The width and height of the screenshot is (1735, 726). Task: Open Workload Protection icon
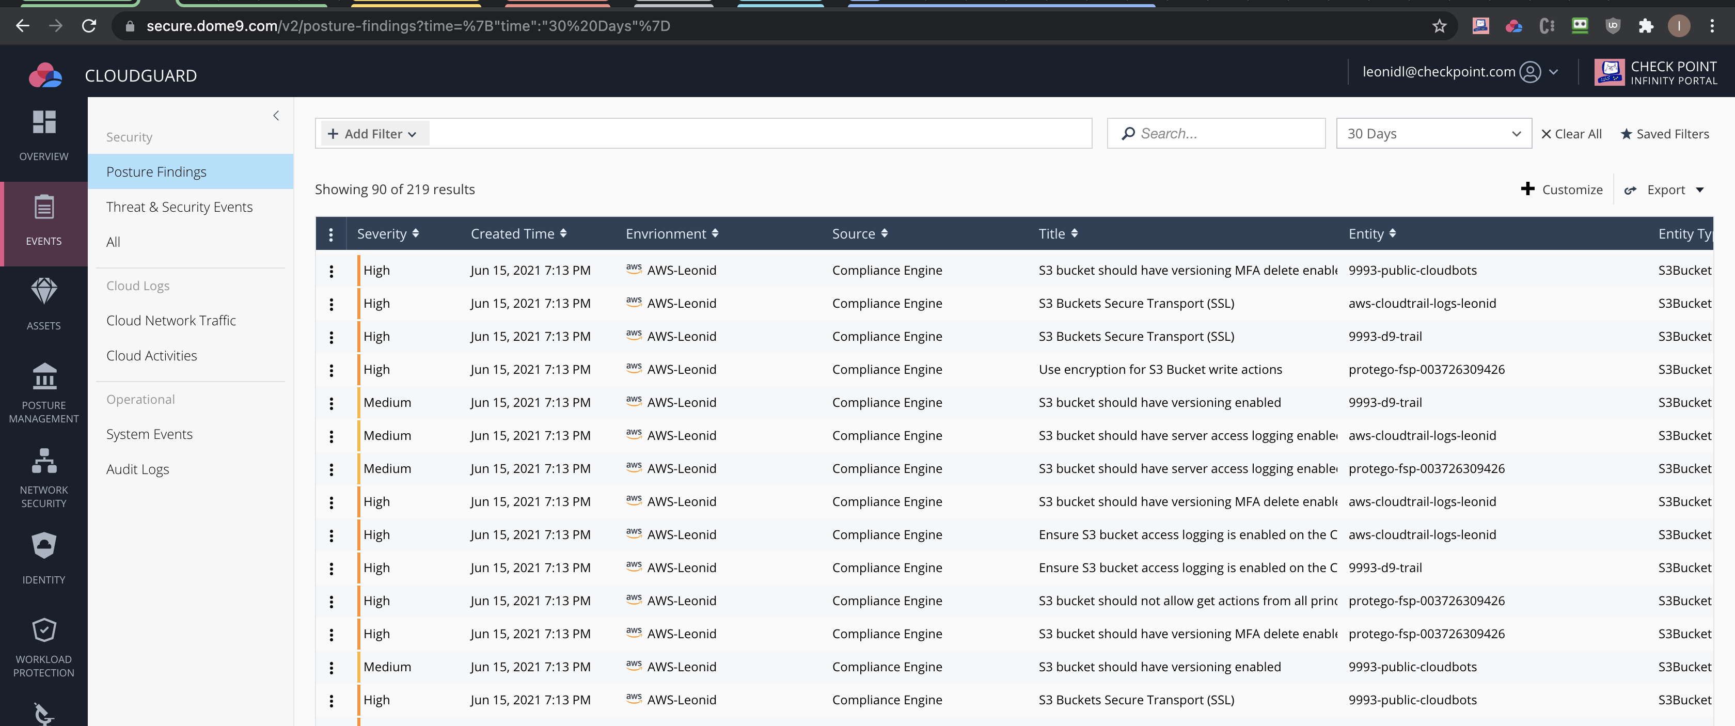(x=44, y=630)
